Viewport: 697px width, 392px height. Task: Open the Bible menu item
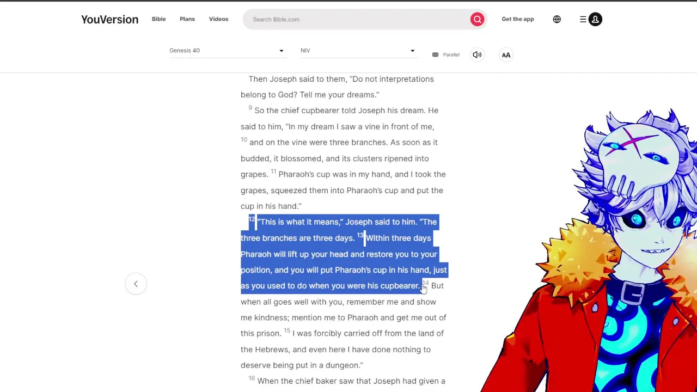[x=158, y=19]
